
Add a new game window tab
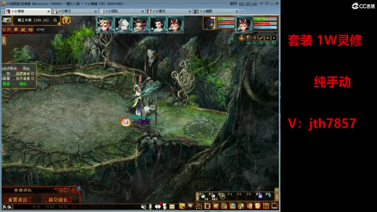pos(242,11)
